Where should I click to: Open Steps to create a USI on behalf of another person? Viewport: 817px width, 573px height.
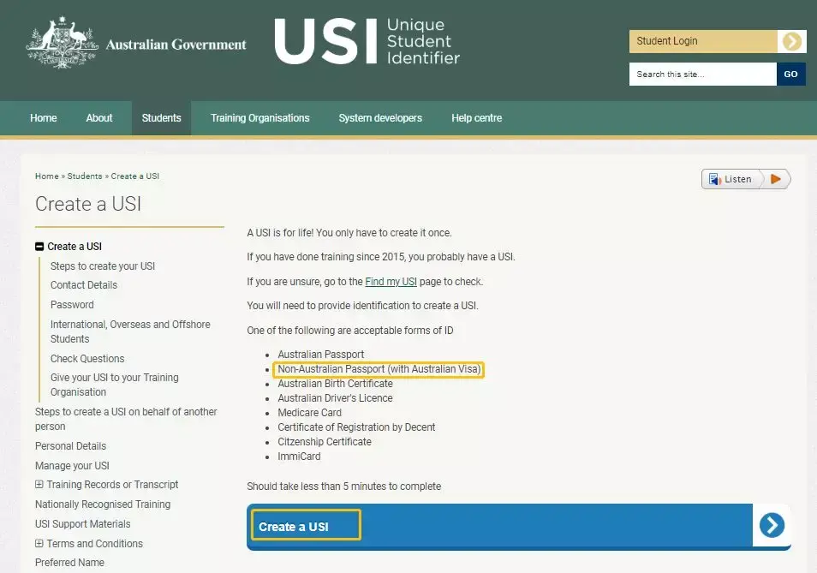tap(126, 419)
